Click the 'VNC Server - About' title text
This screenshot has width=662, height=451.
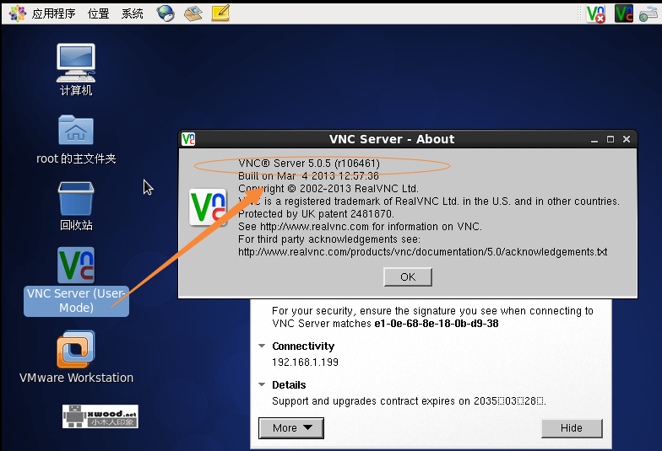click(x=392, y=139)
